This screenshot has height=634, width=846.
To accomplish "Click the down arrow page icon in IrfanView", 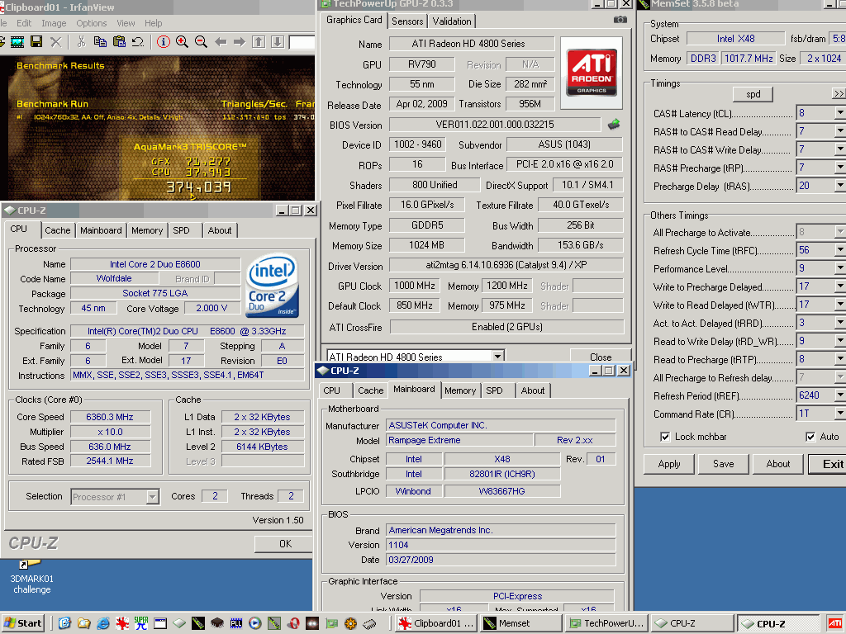I will (278, 41).
